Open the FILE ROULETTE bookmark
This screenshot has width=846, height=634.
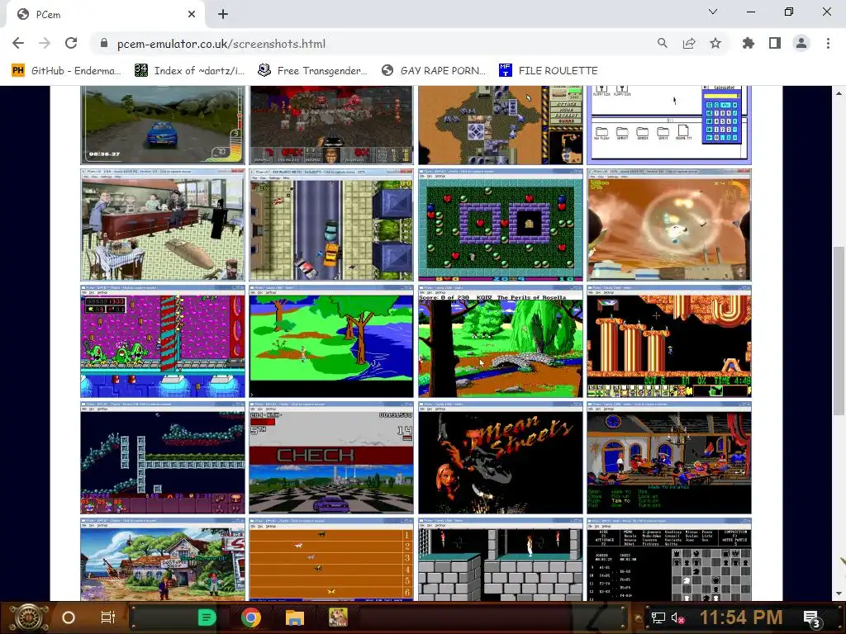[x=549, y=71]
